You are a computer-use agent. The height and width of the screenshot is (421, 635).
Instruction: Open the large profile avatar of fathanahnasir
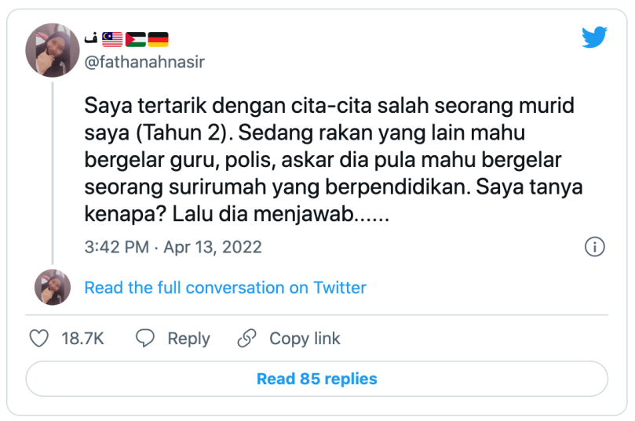coord(53,50)
